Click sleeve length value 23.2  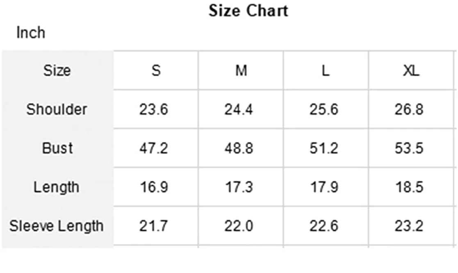(409, 226)
